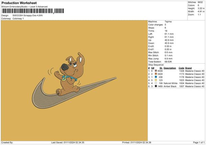Click the 'Production Worksheet' heading

click(19, 3)
